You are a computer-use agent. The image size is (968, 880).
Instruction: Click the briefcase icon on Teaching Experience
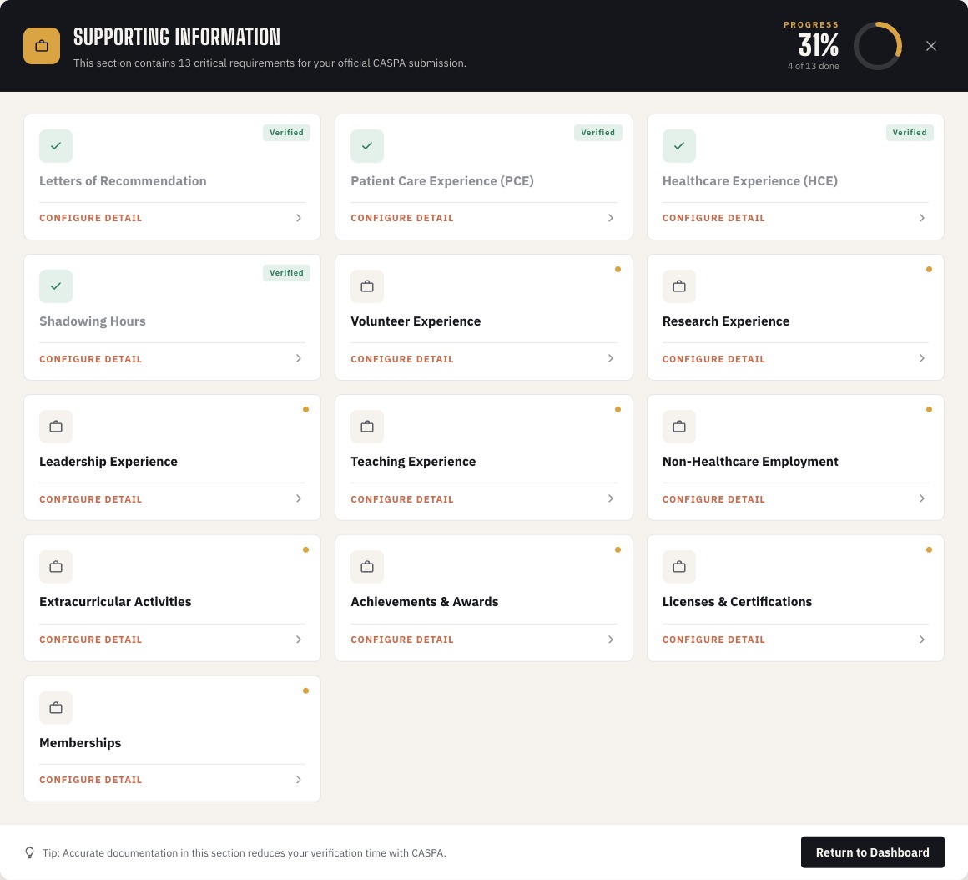point(366,426)
